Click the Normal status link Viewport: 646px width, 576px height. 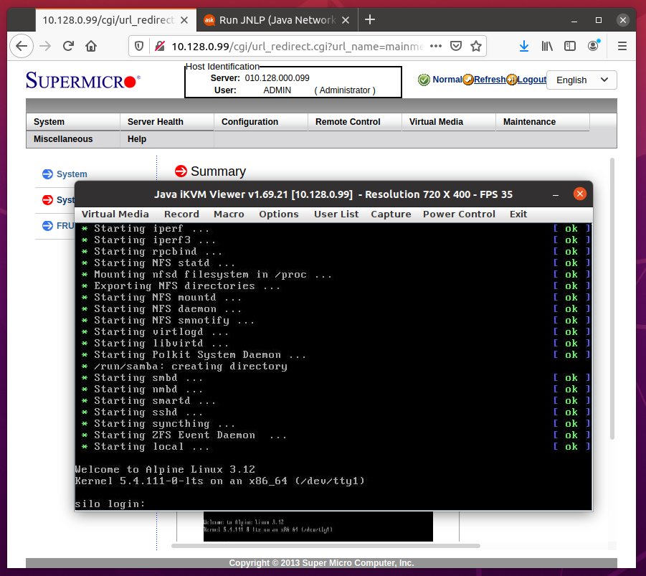tap(447, 80)
